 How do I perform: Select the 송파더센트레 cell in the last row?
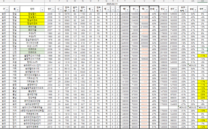[32, 127]
